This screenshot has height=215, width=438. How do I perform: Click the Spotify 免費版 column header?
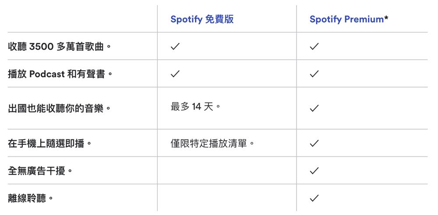pos(202,19)
